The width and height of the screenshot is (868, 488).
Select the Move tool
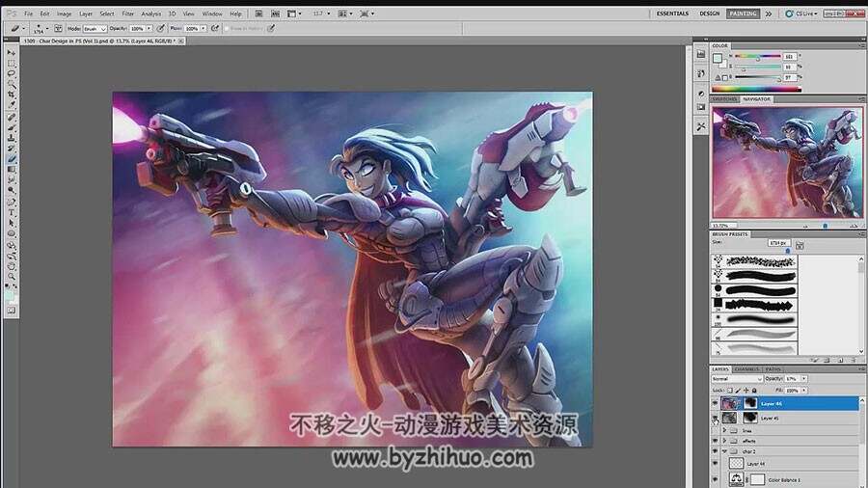pos(11,53)
